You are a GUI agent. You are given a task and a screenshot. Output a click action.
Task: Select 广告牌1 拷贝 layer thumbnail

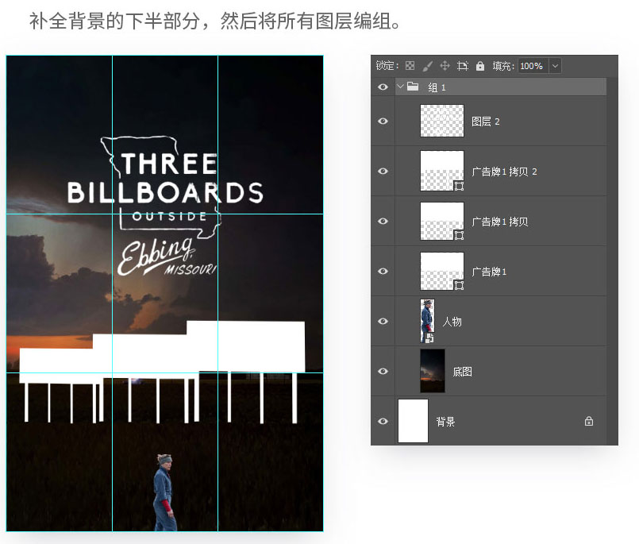442,221
